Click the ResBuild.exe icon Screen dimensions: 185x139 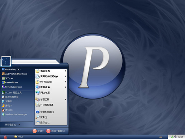point(3,83)
